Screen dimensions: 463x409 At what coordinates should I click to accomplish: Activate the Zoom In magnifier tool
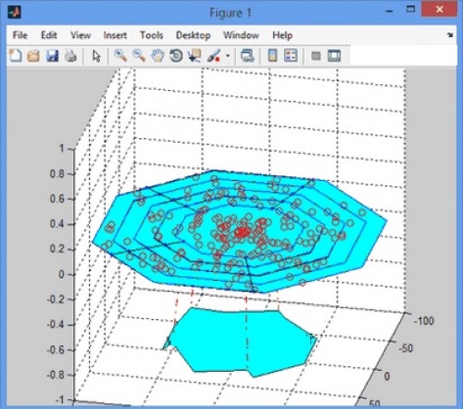[x=120, y=56]
